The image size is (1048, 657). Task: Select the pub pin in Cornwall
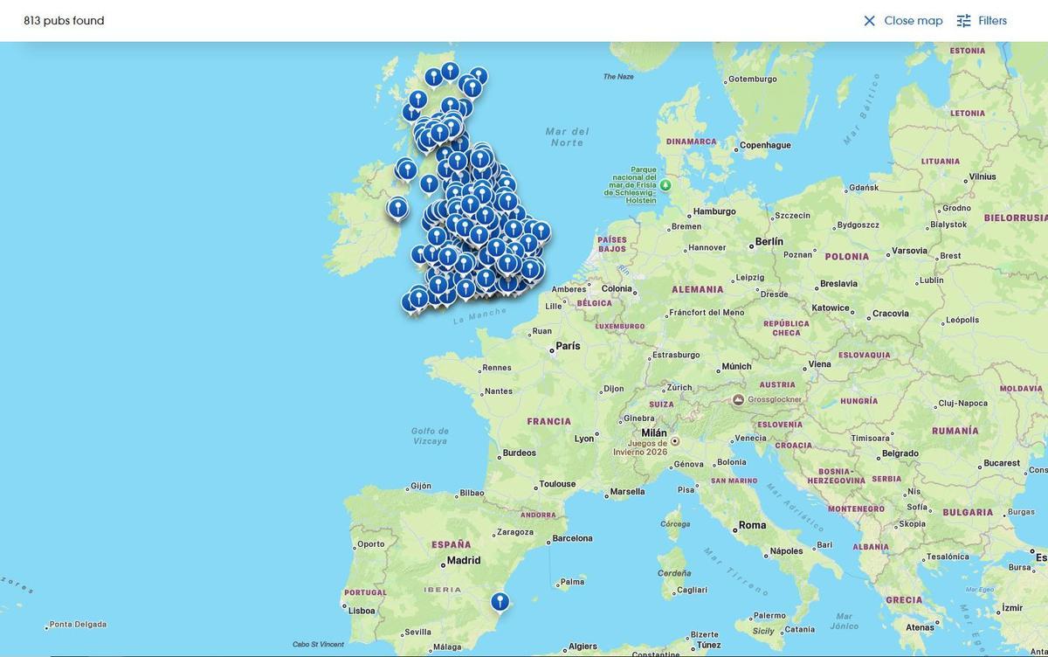pyautogui.click(x=408, y=300)
